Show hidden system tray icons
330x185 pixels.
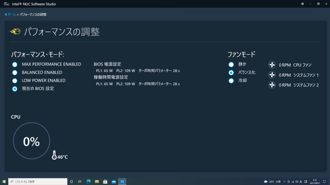tap(284, 182)
